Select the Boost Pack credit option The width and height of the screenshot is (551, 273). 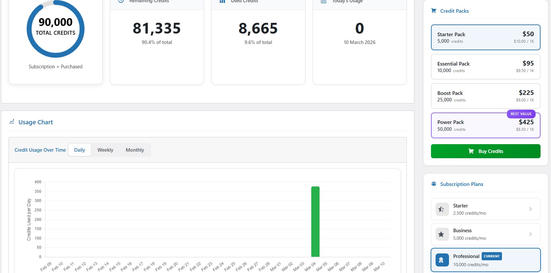(486, 96)
